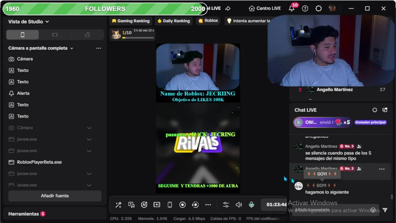
Task: Open the Roblox tag
Action: 209,21
